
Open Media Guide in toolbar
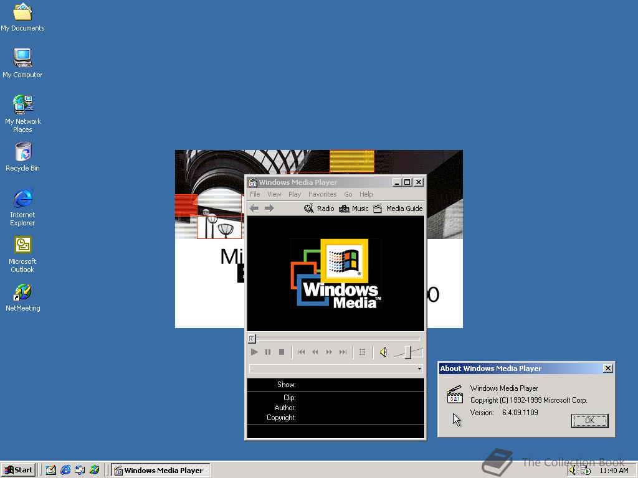click(398, 209)
